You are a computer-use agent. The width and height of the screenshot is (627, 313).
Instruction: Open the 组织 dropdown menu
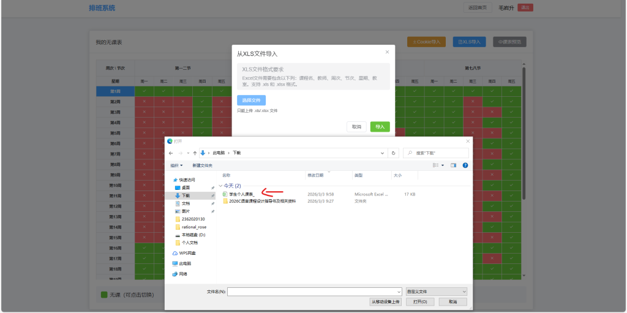coord(176,165)
